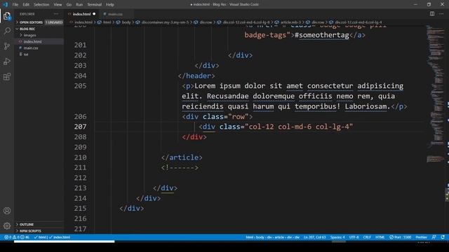Click the Split Editor Right icon
This screenshot has height=252, width=449.
tap(432, 14)
